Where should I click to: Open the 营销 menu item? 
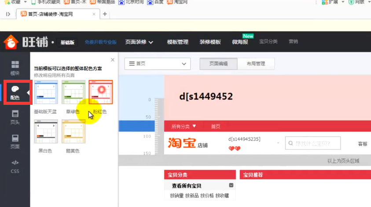[x=293, y=41]
